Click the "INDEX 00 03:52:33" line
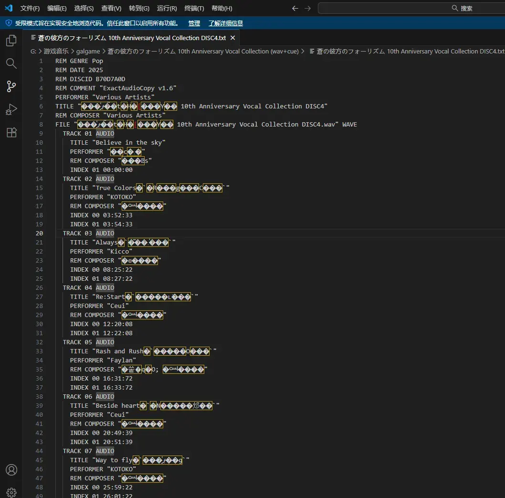 coord(101,215)
